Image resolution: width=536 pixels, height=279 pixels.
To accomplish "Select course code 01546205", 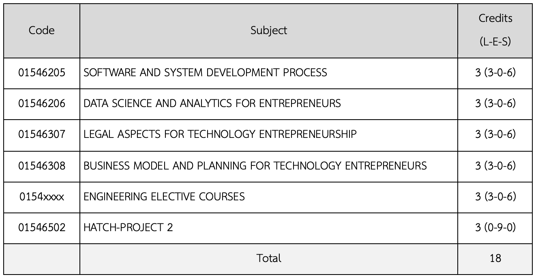I will coord(42,73).
